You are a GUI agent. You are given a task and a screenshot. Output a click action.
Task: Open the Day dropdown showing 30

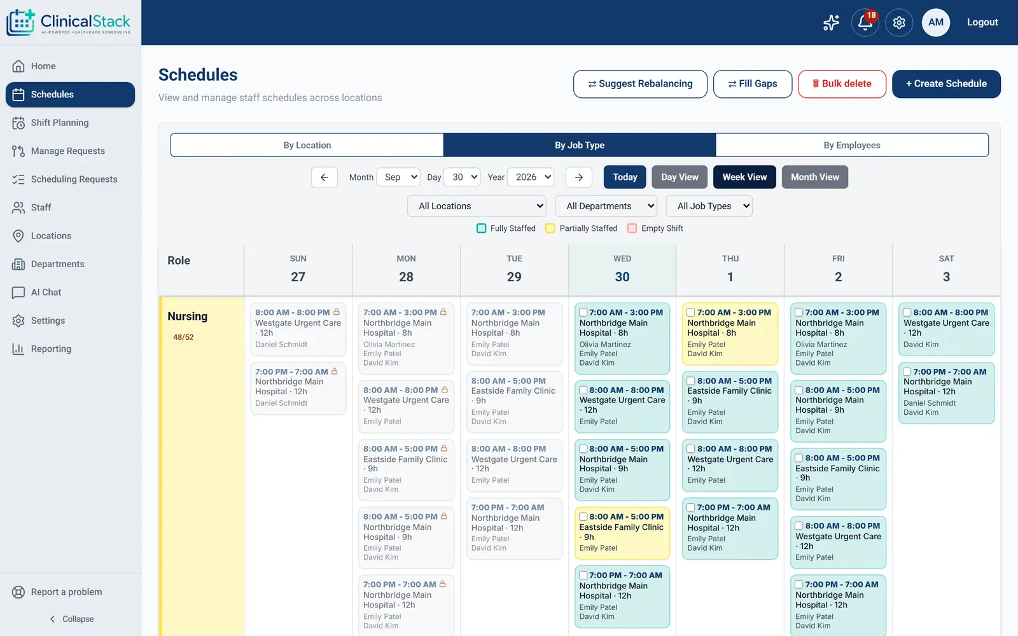point(462,177)
